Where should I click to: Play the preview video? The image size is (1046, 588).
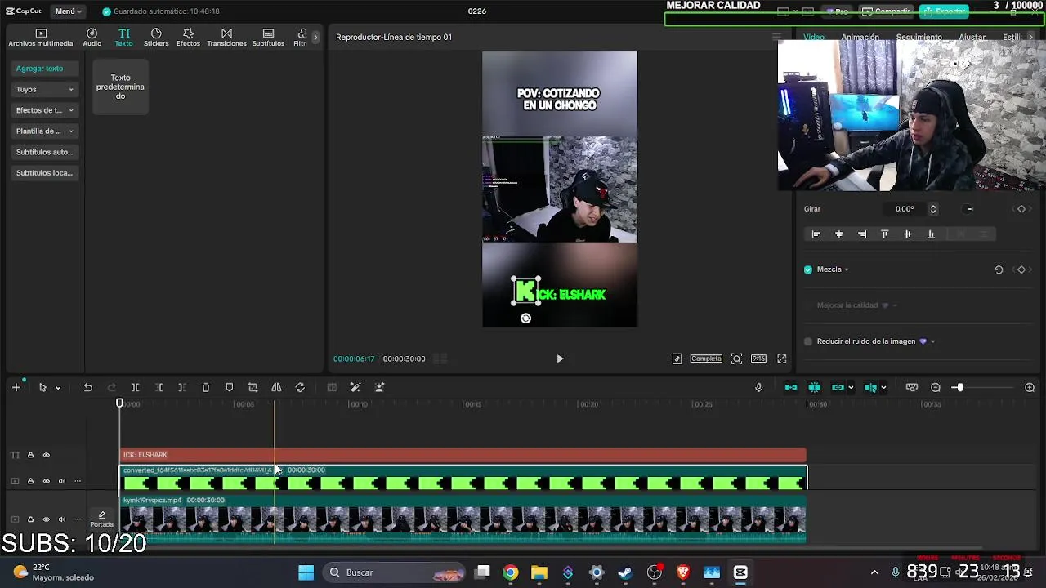[x=560, y=359]
